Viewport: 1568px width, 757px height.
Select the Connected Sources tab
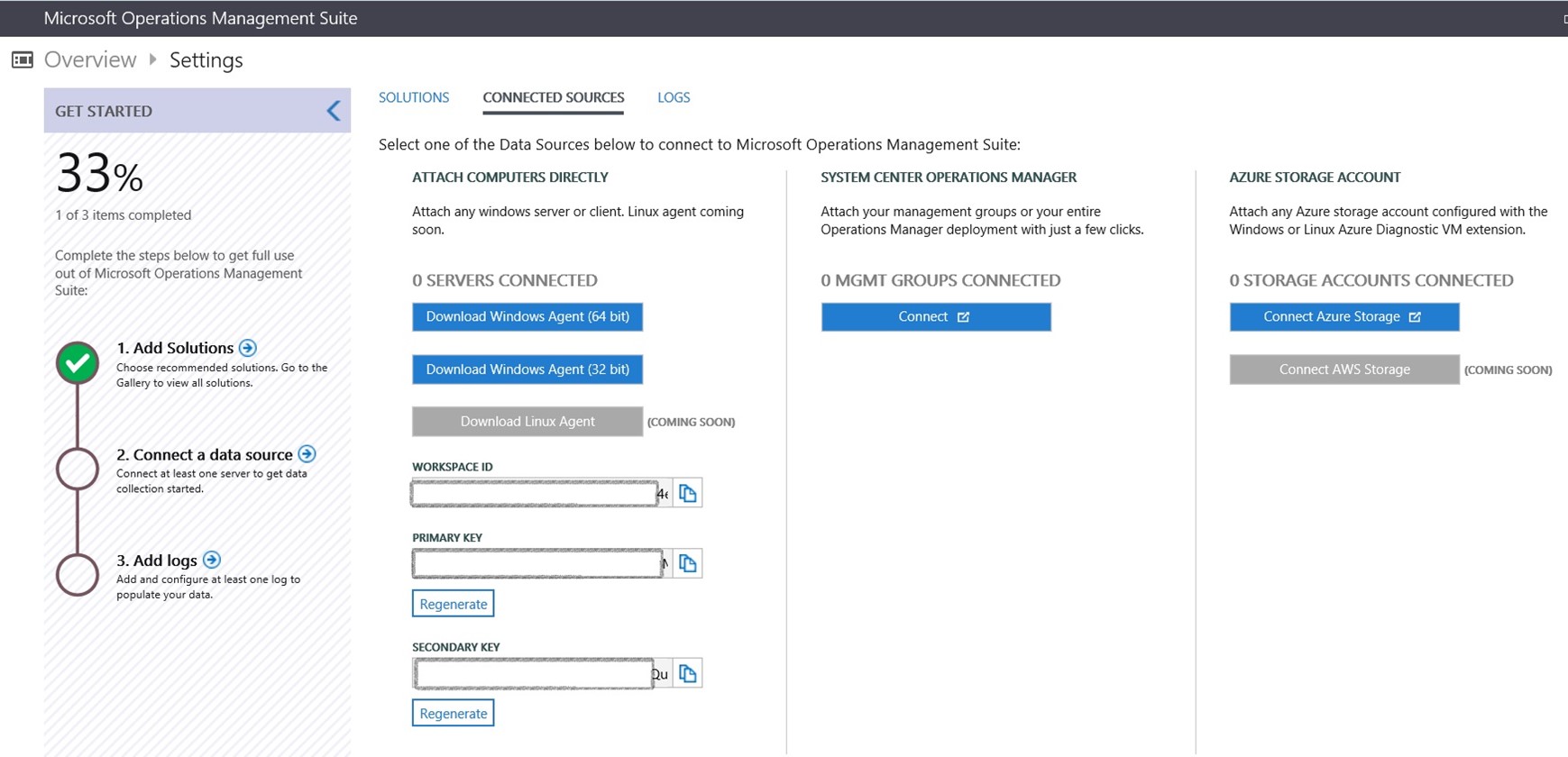pyautogui.click(x=554, y=97)
